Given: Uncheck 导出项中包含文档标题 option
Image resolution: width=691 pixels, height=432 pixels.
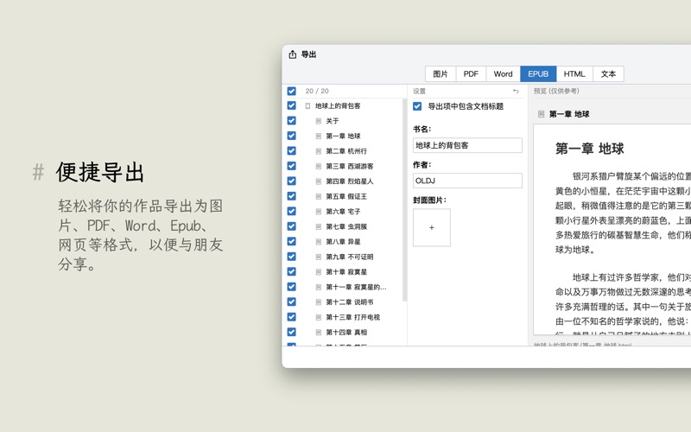Looking at the screenshot, I should point(417,106).
